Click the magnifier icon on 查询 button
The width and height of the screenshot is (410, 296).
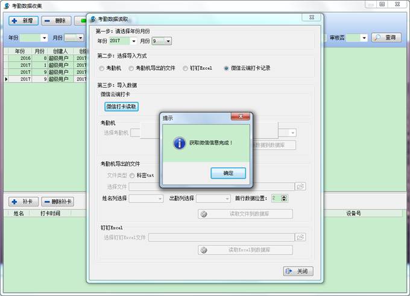tap(377, 37)
